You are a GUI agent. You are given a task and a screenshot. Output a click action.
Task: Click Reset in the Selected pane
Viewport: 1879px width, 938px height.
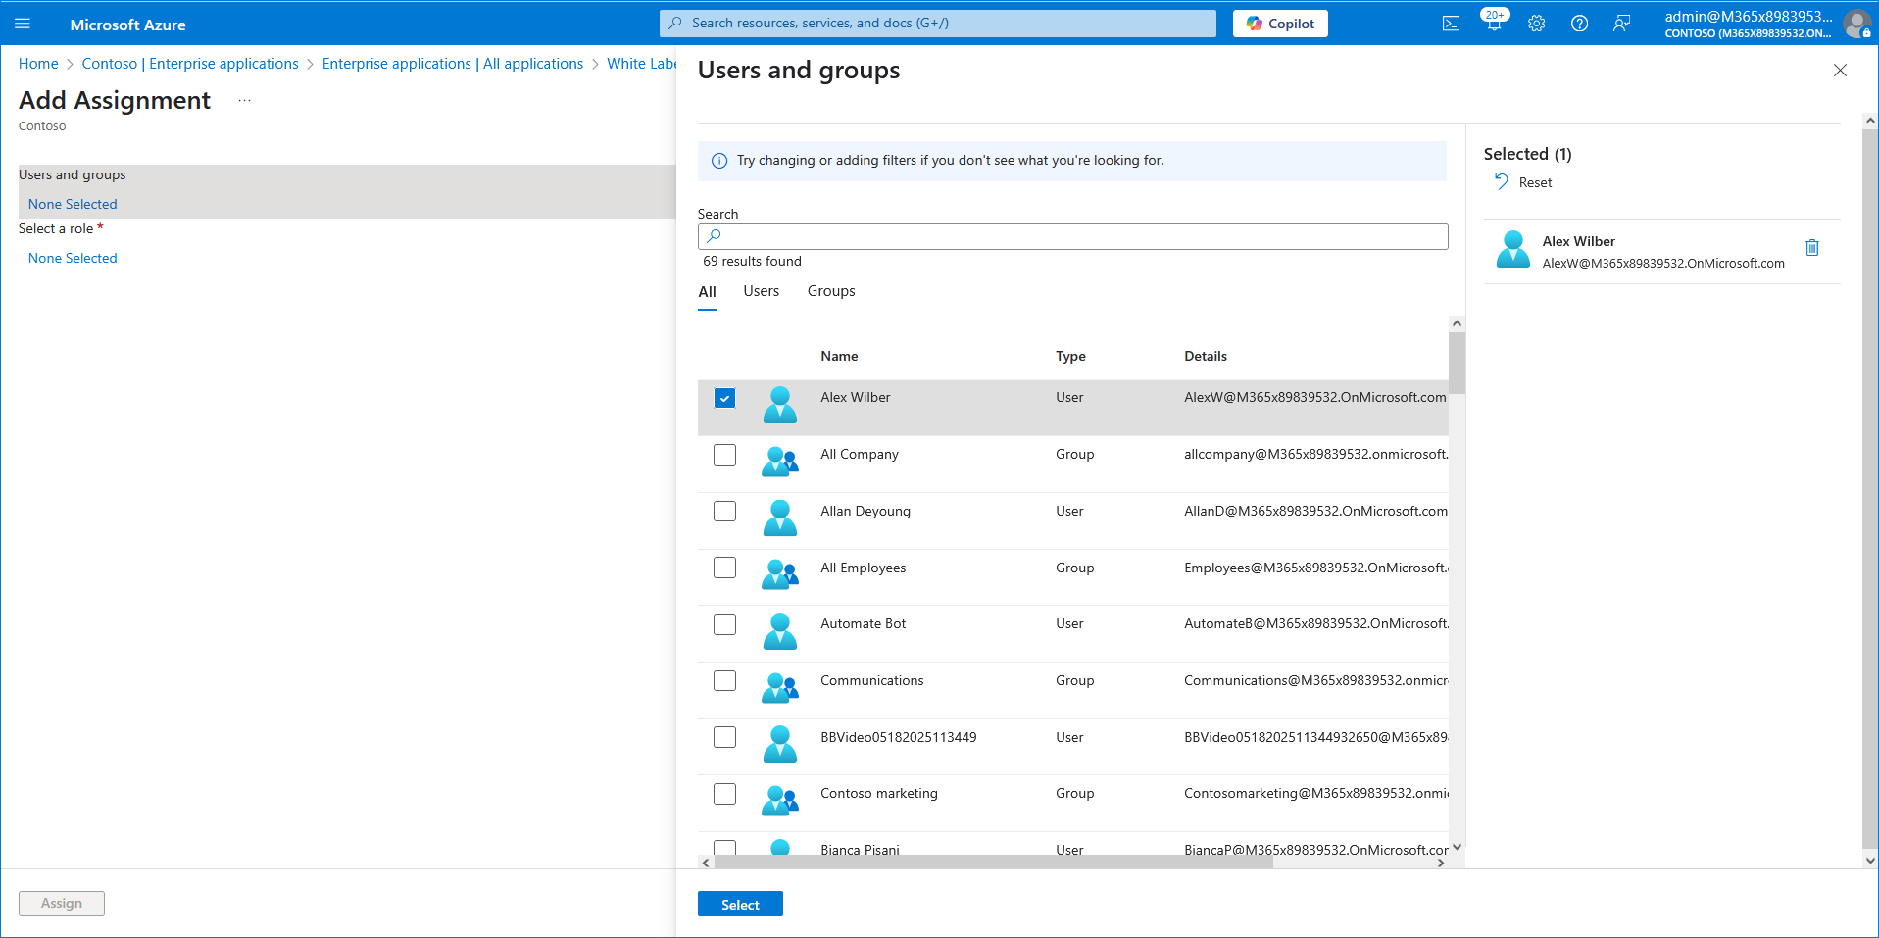[x=1524, y=182]
